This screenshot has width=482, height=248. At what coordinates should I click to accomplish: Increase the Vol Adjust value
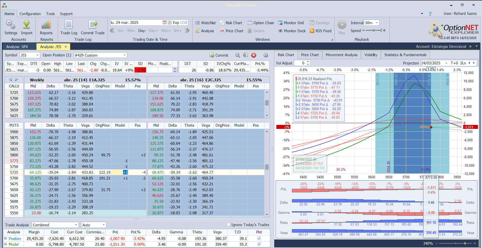click(308, 62)
